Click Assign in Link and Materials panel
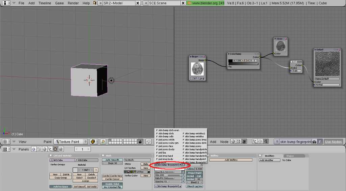Screen dimensions: 346x191 [x=85, y=181]
